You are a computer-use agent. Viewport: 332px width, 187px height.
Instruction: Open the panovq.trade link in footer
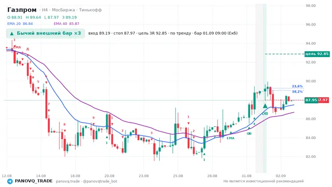pyautogui.click(x=68, y=181)
